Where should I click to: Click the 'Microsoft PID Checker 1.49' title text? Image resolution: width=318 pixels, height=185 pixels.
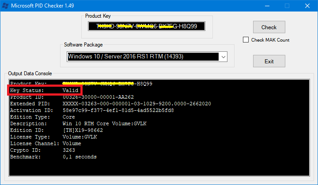(x=42, y=6)
